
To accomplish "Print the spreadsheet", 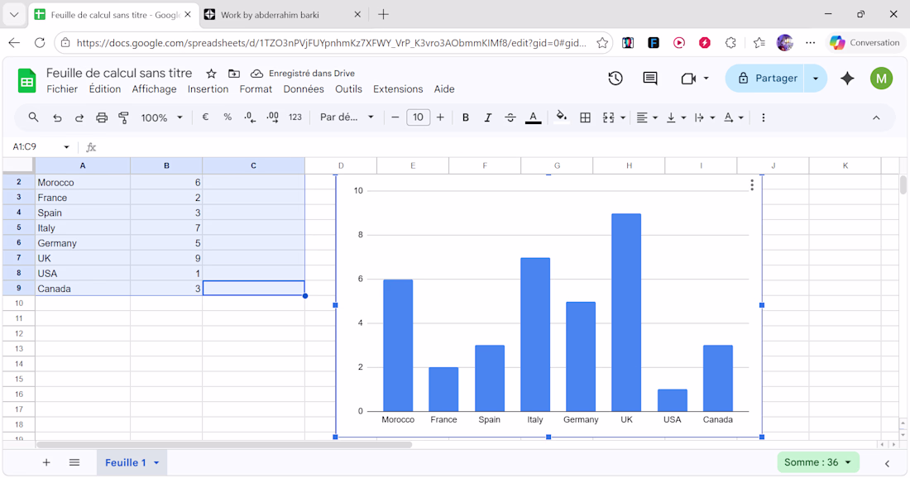I will (x=102, y=117).
